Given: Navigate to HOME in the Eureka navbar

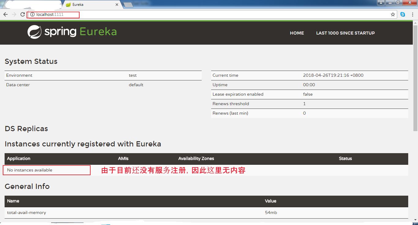Looking at the screenshot, I should point(297,33).
